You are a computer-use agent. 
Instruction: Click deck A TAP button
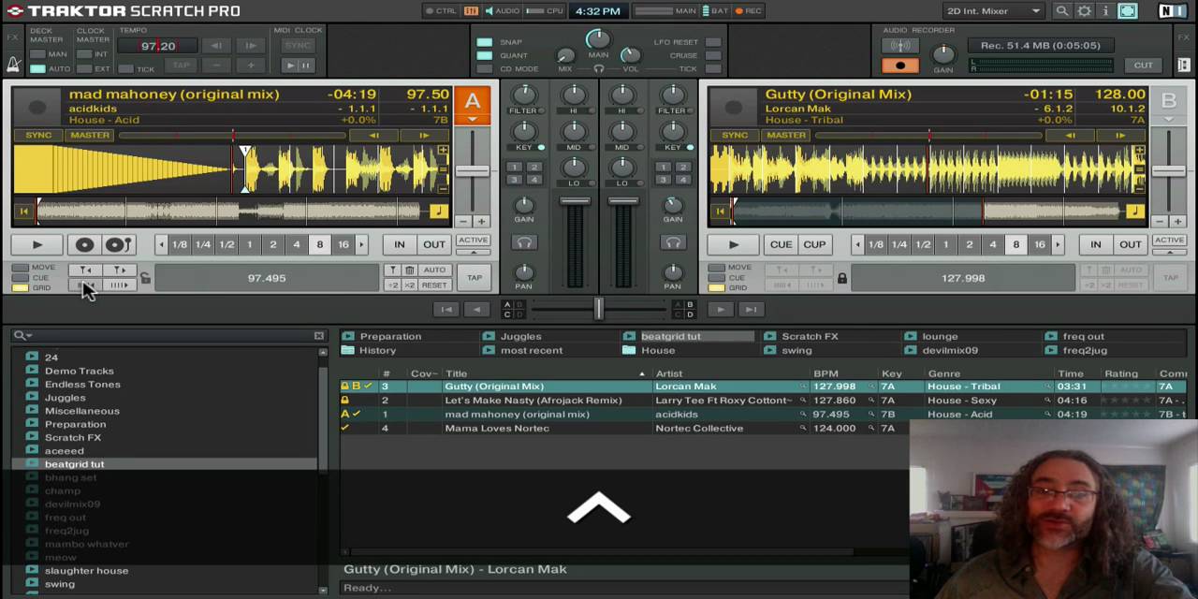coord(475,278)
